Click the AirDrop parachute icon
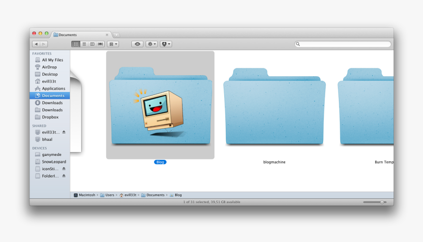This screenshot has width=423, height=242. [37, 67]
